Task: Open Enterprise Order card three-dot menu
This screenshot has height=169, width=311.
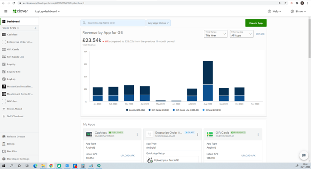Action: [198, 134]
